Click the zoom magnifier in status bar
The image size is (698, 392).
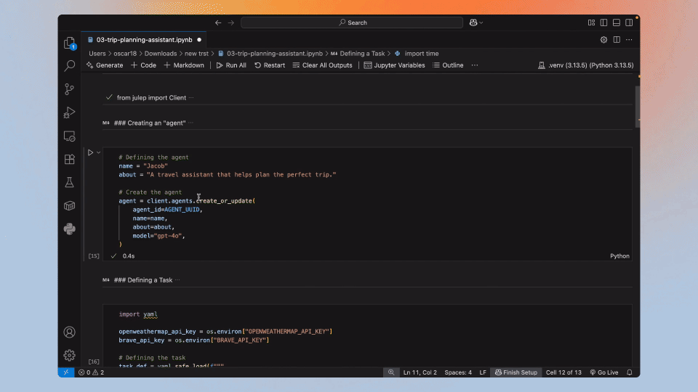391,372
